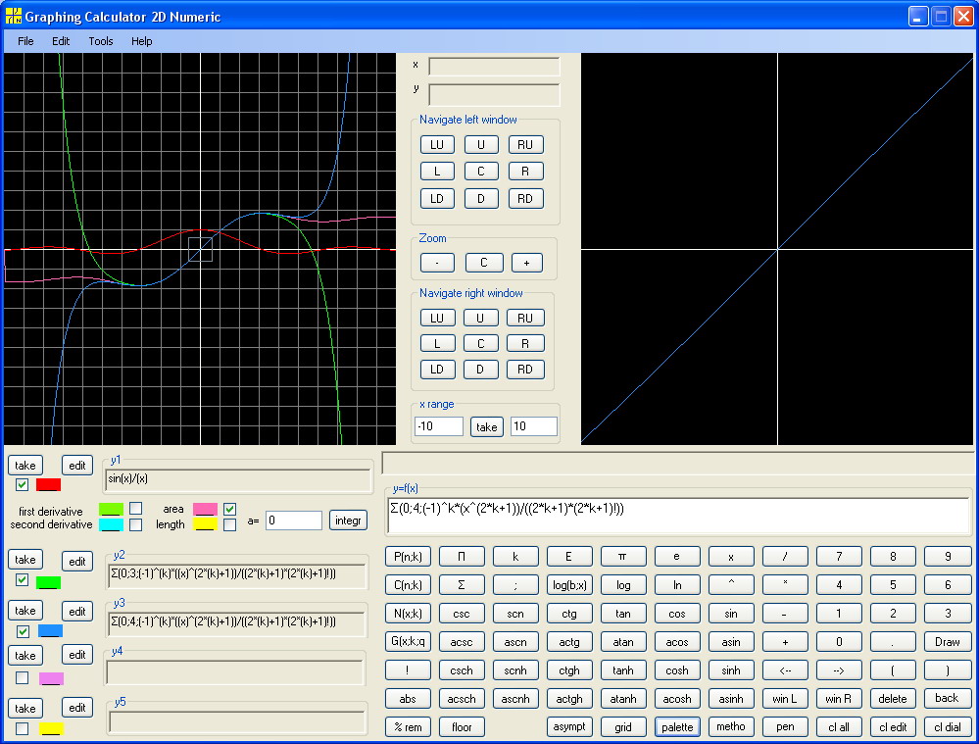Click the open parenthesis key
This screenshot has height=744, width=979.
click(x=893, y=670)
